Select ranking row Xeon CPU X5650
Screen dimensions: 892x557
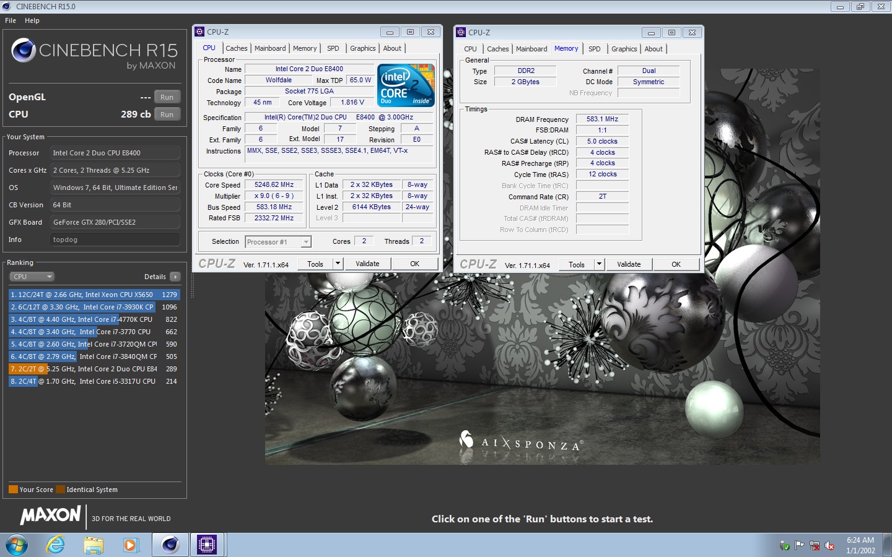pyautogui.click(x=94, y=295)
